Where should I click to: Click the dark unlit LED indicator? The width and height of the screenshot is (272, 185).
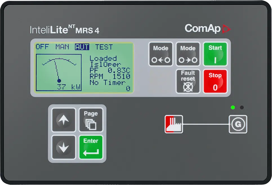[x=242, y=107]
